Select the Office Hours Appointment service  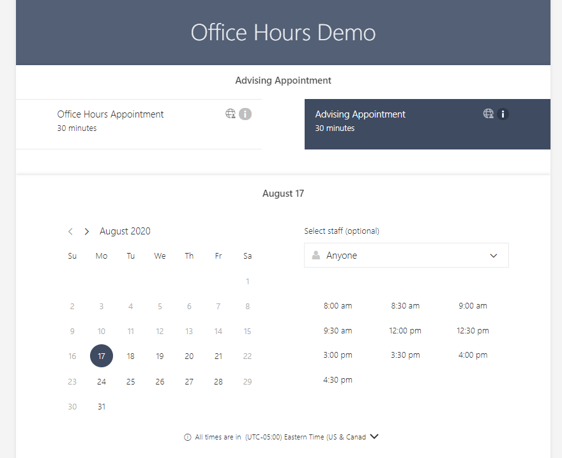tap(139, 124)
